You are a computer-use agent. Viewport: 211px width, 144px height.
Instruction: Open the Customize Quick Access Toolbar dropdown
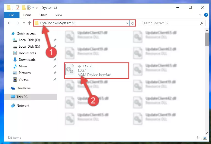click(x=37, y=8)
